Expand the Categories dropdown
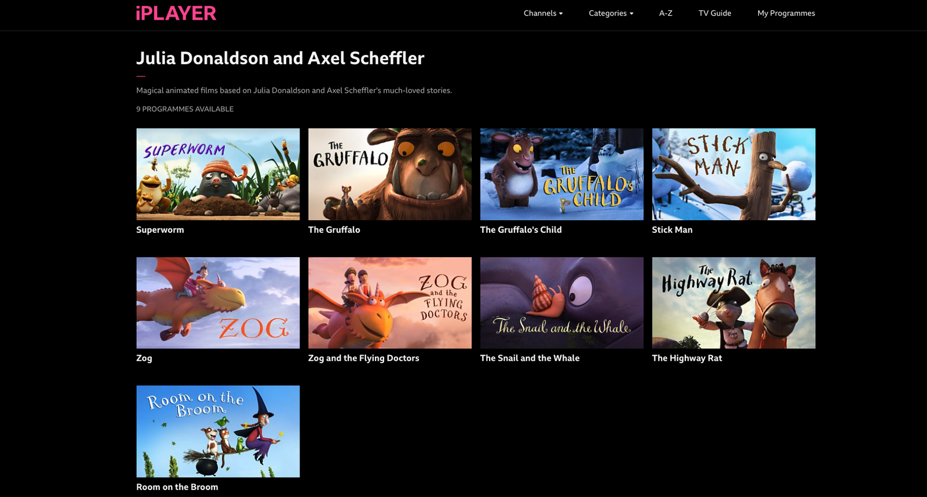 point(611,13)
